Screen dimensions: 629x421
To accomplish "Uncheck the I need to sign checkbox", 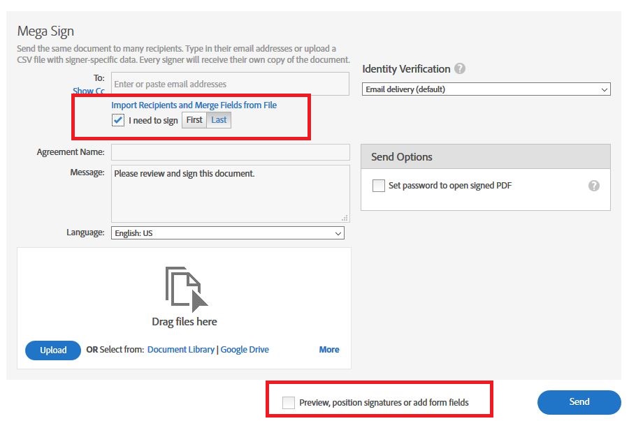I will (x=118, y=119).
